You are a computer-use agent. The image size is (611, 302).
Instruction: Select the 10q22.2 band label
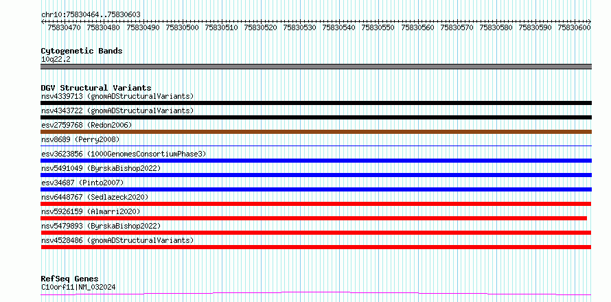[x=56, y=60]
